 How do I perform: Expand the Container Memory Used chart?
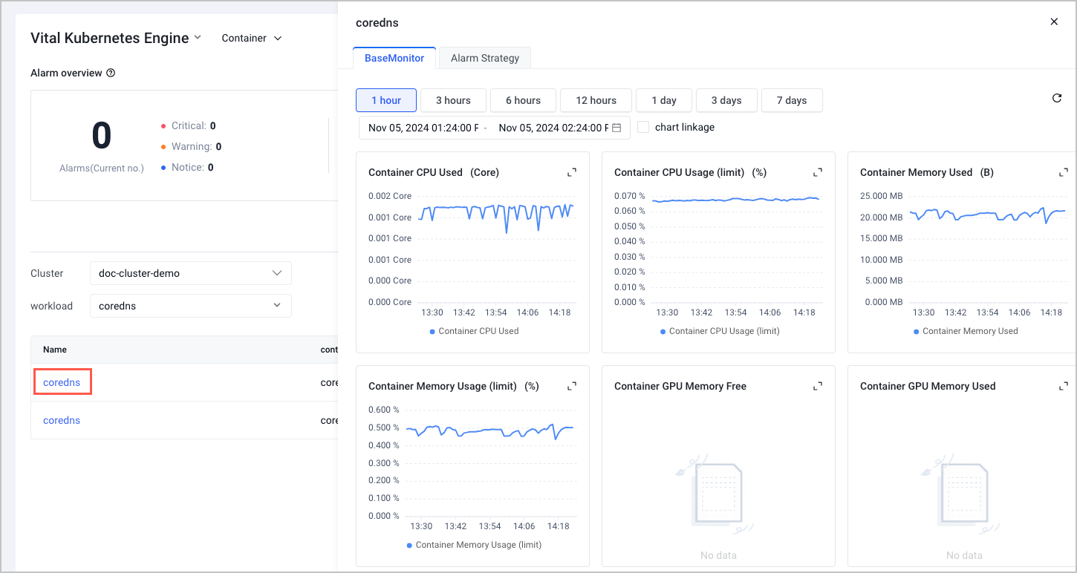[1064, 172]
